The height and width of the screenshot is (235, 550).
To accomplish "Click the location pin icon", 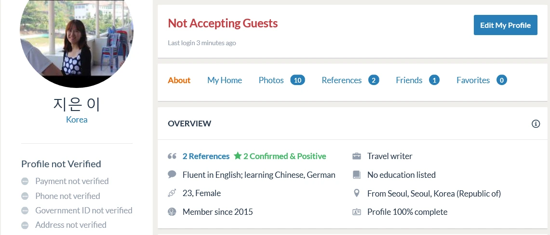I will coord(357,193).
